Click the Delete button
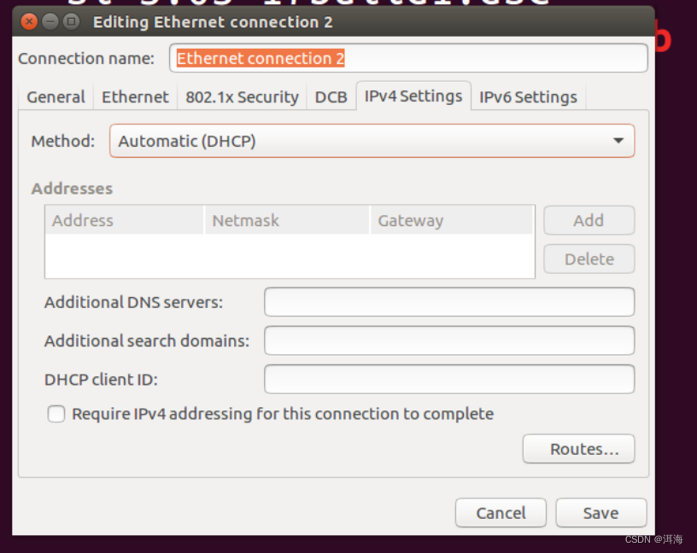The image size is (697, 553). [589, 259]
